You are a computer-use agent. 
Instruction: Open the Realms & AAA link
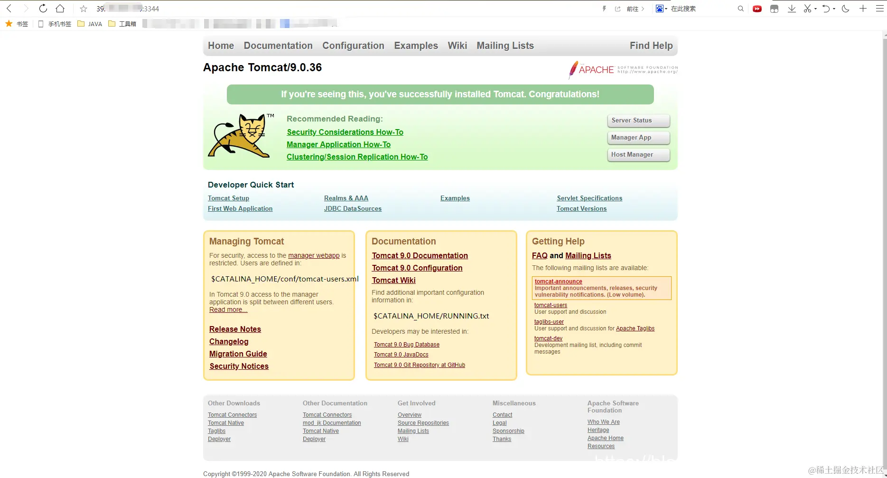coord(346,198)
